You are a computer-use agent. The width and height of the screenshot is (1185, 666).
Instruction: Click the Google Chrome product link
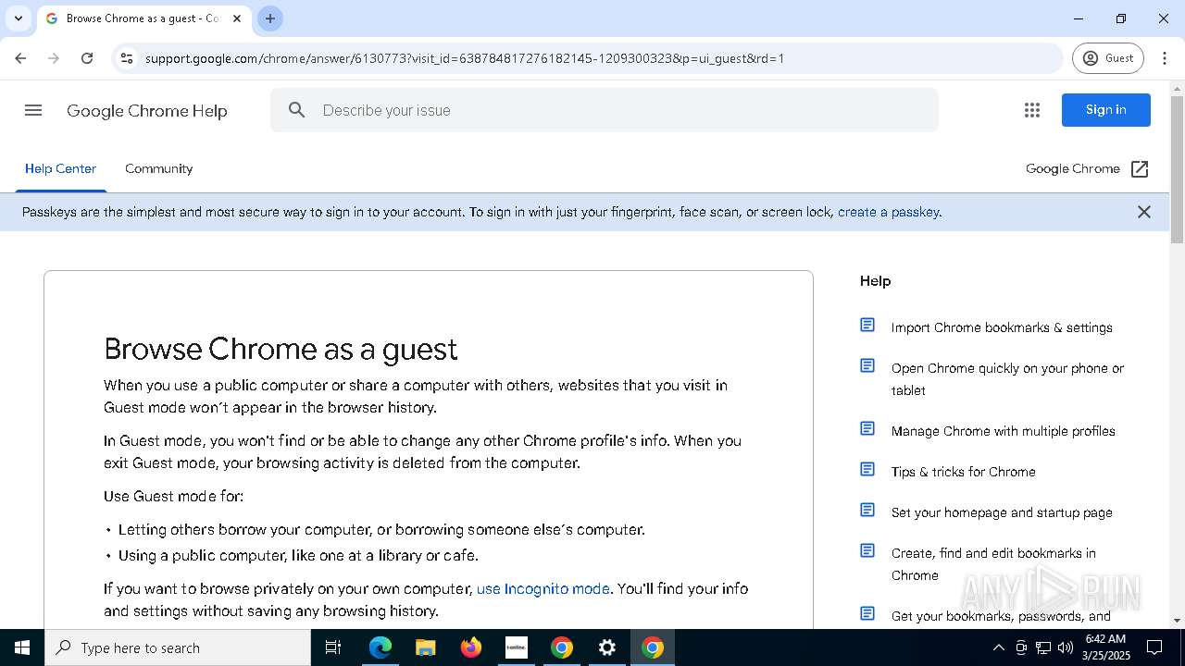(x=1073, y=168)
